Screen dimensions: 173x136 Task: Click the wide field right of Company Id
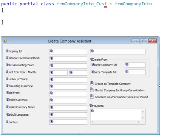118,52
